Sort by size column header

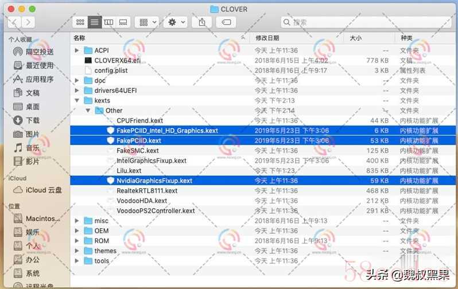(355, 38)
